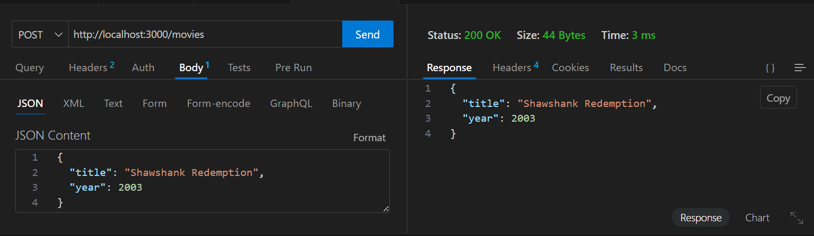Click the JSON body resize handle
814x236 pixels.
pyautogui.click(x=386, y=209)
